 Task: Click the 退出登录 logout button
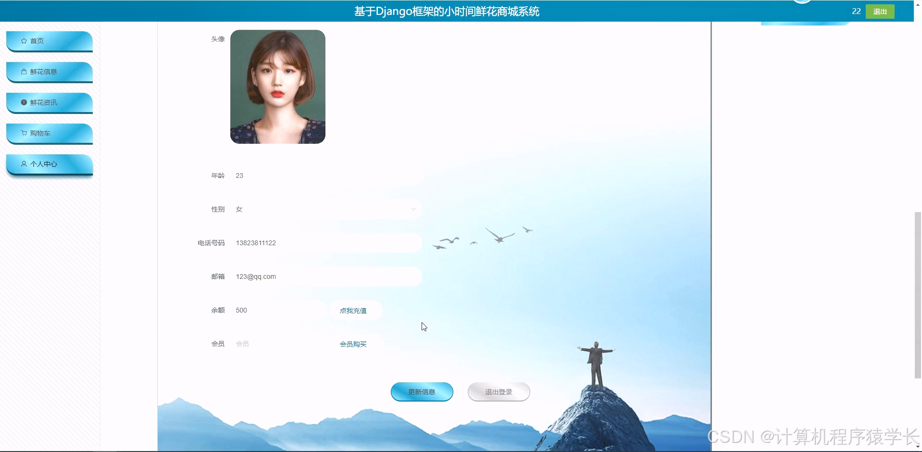499,392
